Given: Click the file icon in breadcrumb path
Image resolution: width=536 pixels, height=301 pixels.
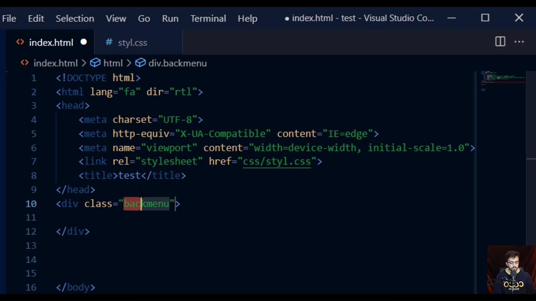Looking at the screenshot, I should tap(25, 63).
